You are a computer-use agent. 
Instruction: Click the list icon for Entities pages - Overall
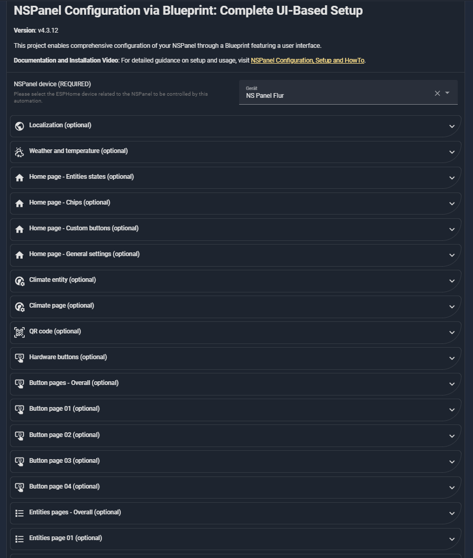coord(19,513)
